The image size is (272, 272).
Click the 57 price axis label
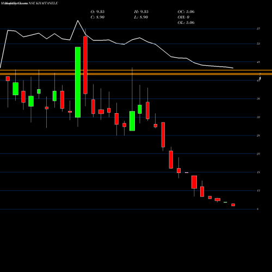258,29
